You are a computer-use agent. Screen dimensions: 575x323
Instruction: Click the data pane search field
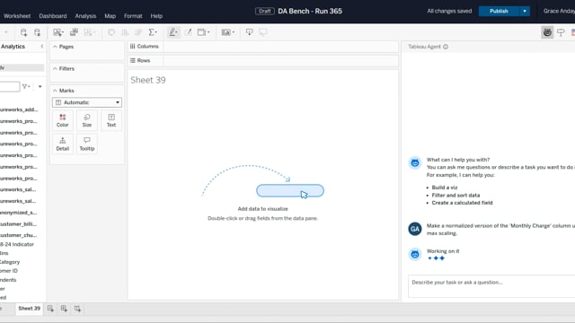pyautogui.click(x=9, y=86)
